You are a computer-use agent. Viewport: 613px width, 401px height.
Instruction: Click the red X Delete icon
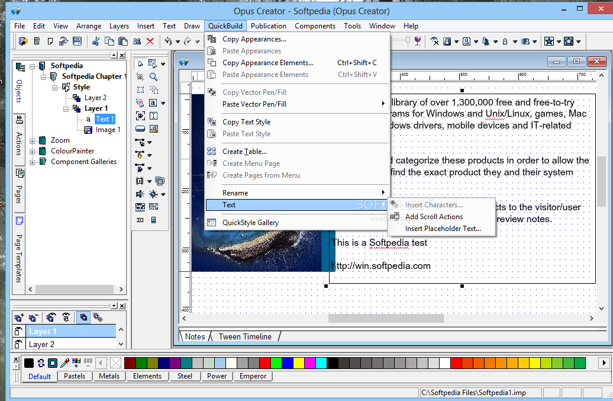click(x=150, y=41)
